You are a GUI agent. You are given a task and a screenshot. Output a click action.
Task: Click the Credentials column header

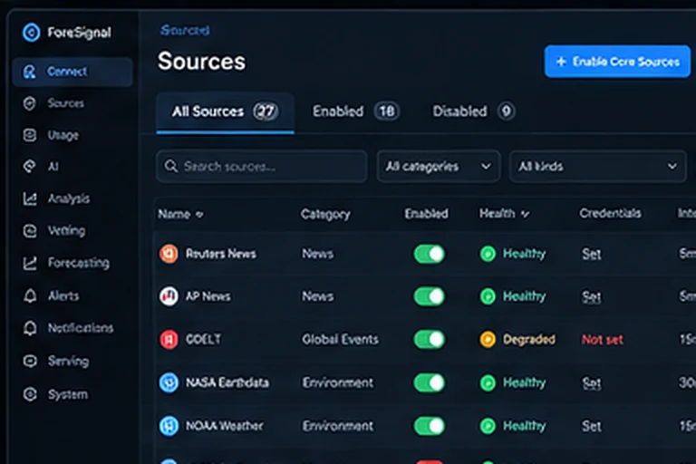(x=610, y=214)
